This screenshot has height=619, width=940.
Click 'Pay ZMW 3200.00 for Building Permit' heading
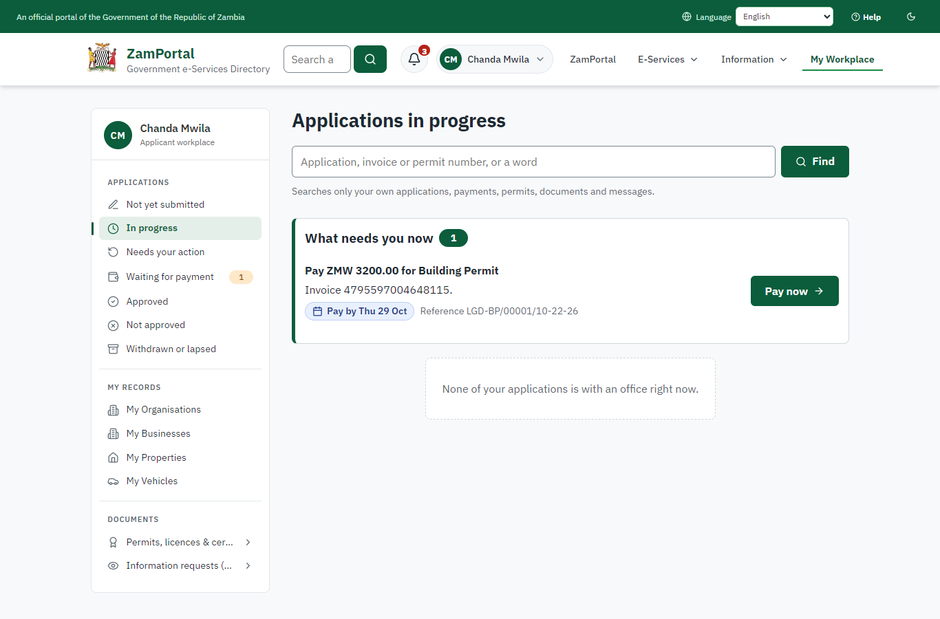[x=402, y=271]
